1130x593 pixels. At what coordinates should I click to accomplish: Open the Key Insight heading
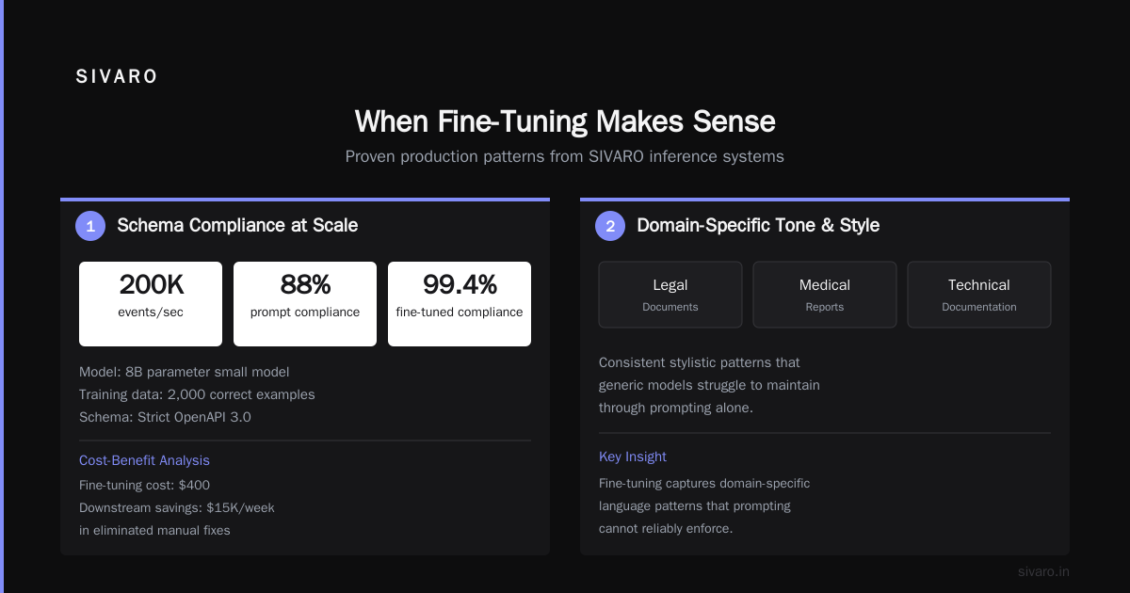(x=633, y=457)
